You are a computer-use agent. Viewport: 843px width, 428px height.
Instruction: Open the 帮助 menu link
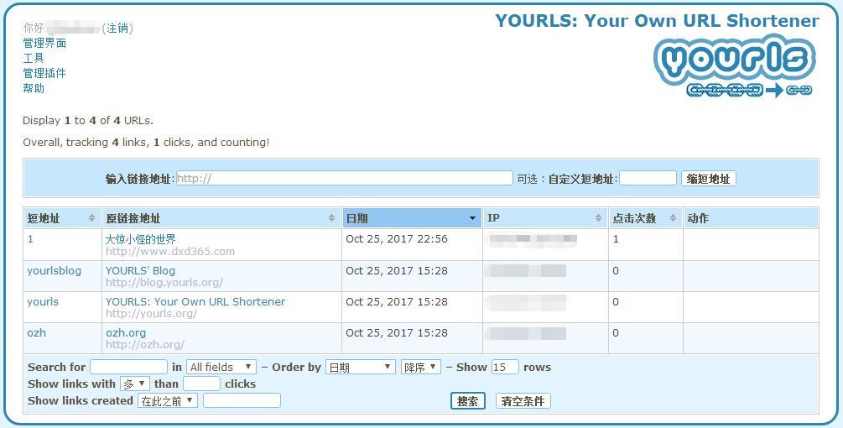[x=34, y=88]
